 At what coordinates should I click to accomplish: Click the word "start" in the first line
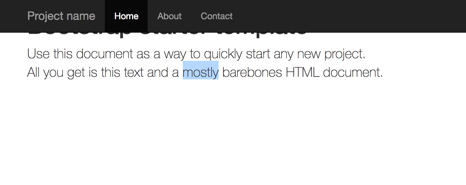(x=258, y=54)
